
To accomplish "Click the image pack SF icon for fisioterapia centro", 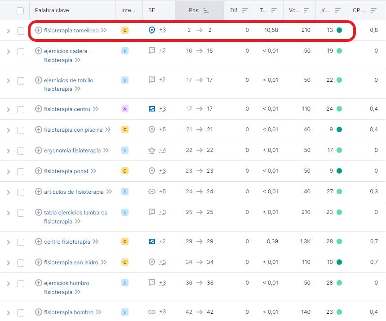I will [152, 109].
